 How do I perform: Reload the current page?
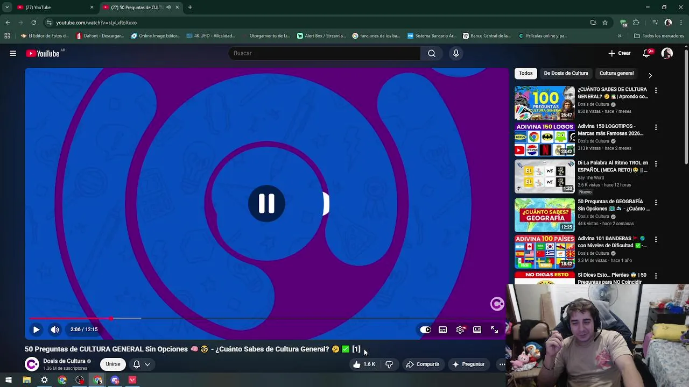pos(33,23)
